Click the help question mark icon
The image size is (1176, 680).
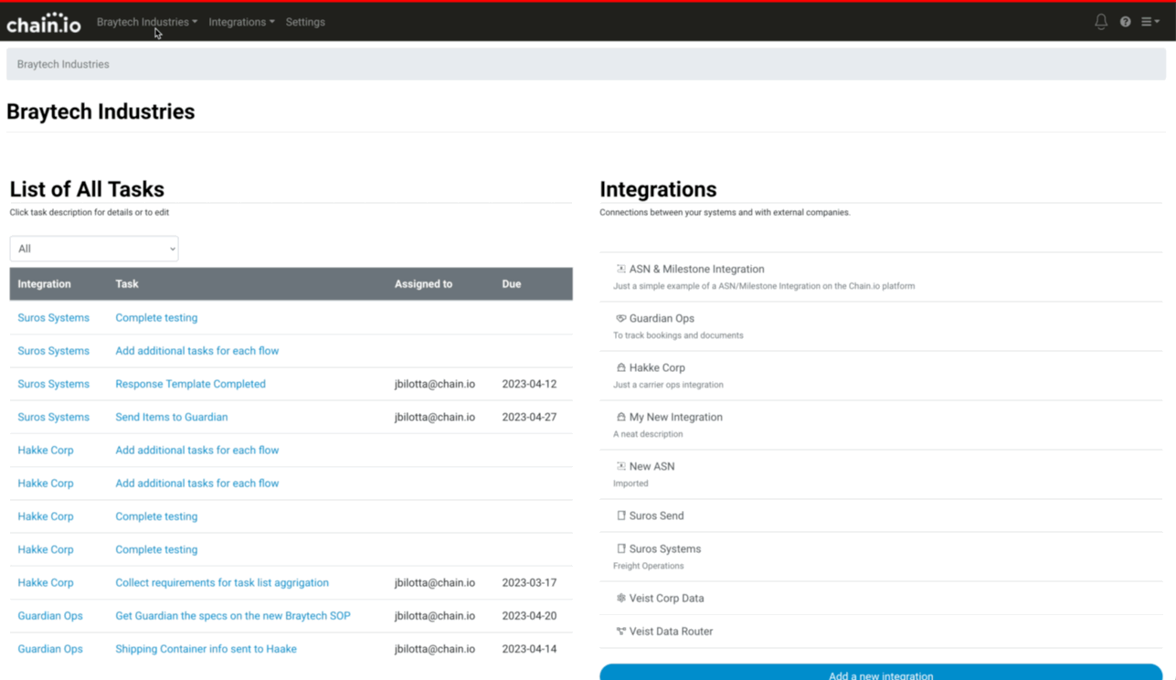coord(1126,22)
